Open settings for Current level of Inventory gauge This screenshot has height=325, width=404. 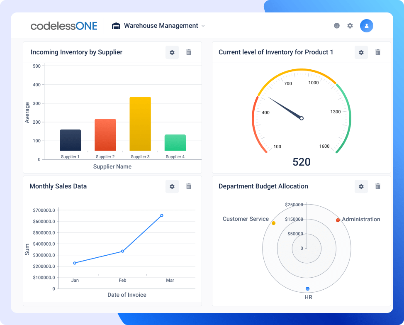pos(361,52)
